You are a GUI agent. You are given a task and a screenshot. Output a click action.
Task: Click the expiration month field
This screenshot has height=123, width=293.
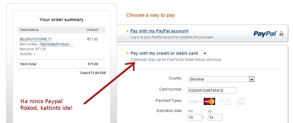click(194, 117)
